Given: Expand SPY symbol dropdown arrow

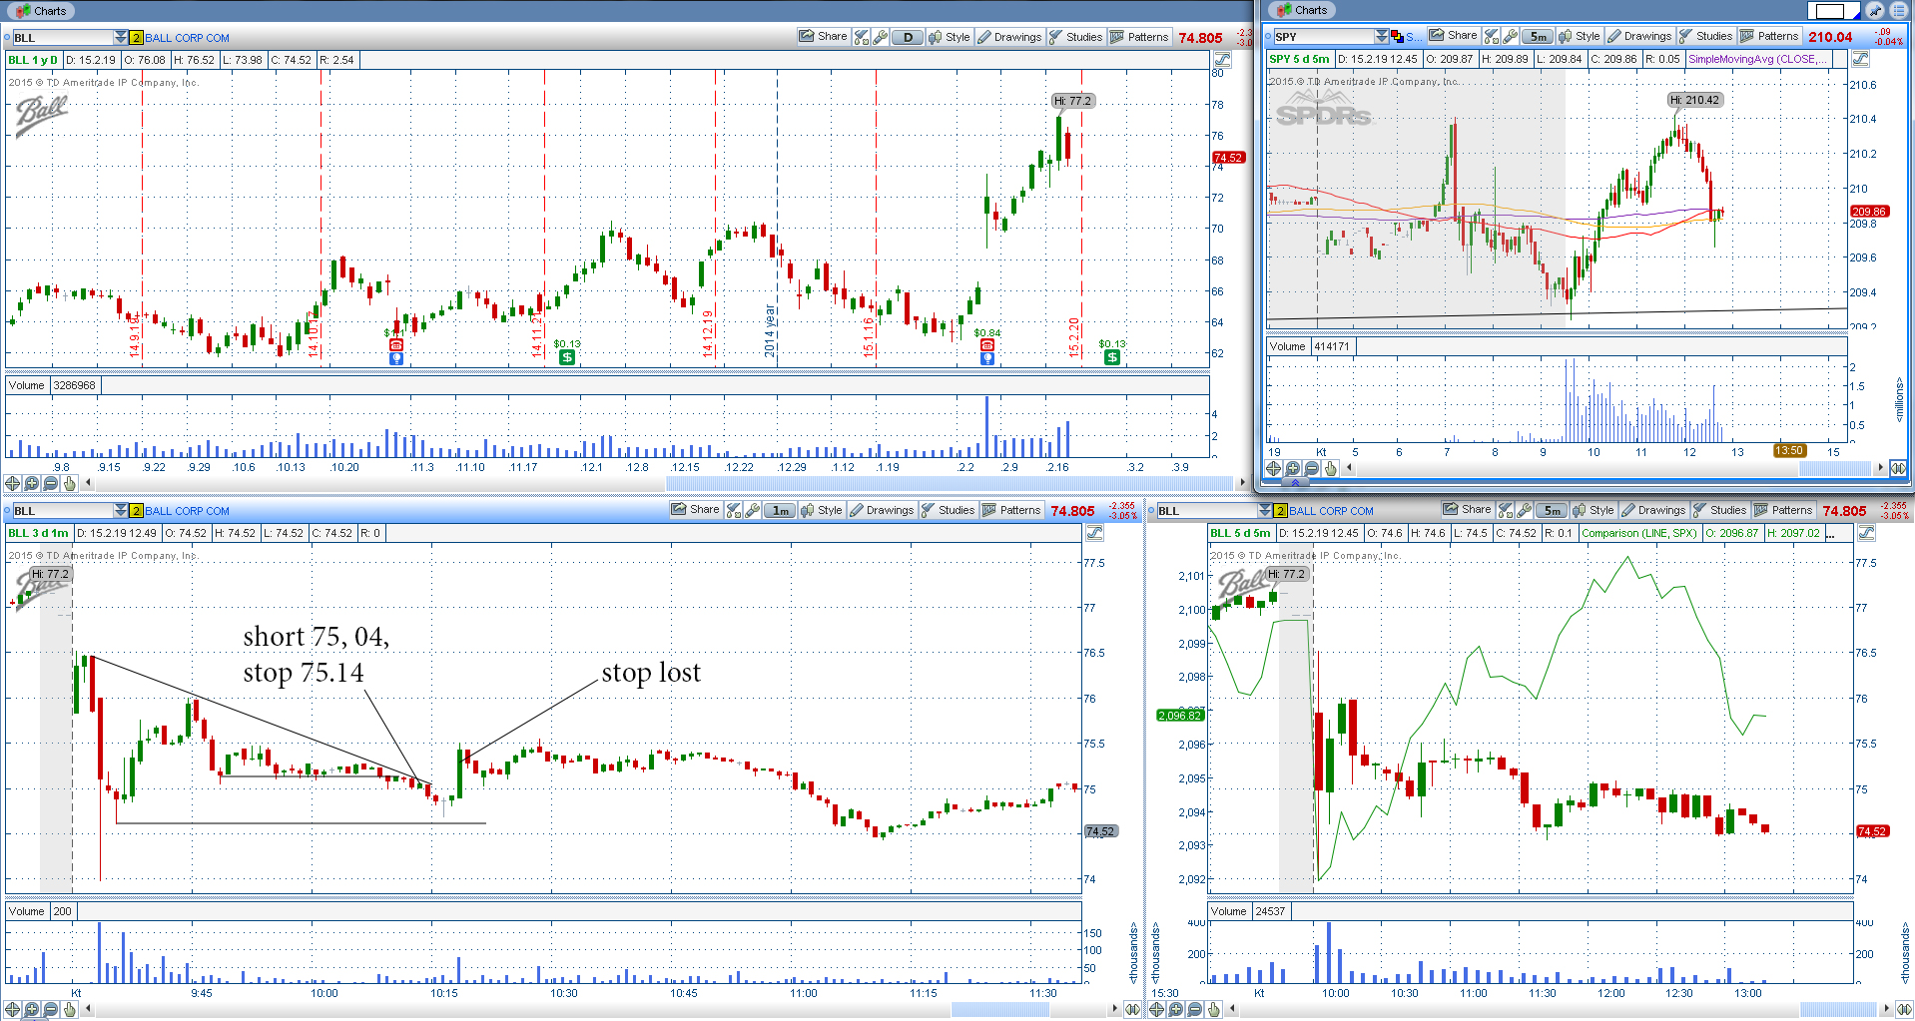Looking at the screenshot, I should (1382, 36).
